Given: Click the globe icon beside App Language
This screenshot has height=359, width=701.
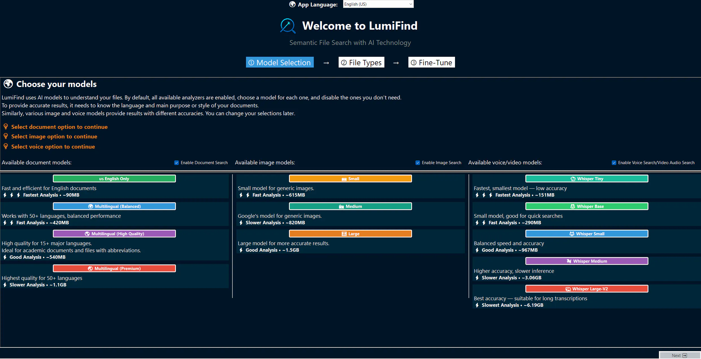Looking at the screenshot, I should coord(292,5).
